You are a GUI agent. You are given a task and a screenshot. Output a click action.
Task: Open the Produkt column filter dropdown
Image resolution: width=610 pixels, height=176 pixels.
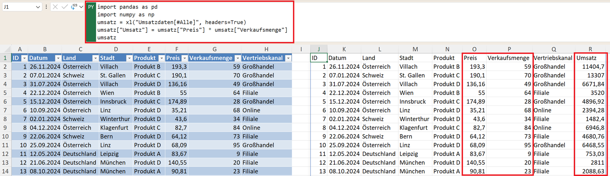click(x=161, y=58)
